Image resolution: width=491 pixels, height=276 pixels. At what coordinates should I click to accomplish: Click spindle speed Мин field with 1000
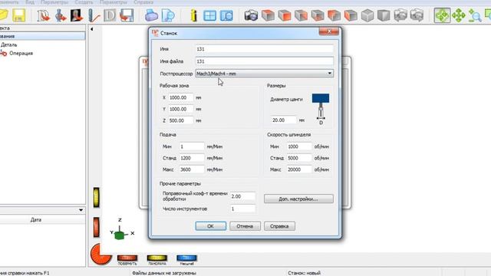pyautogui.click(x=299, y=146)
